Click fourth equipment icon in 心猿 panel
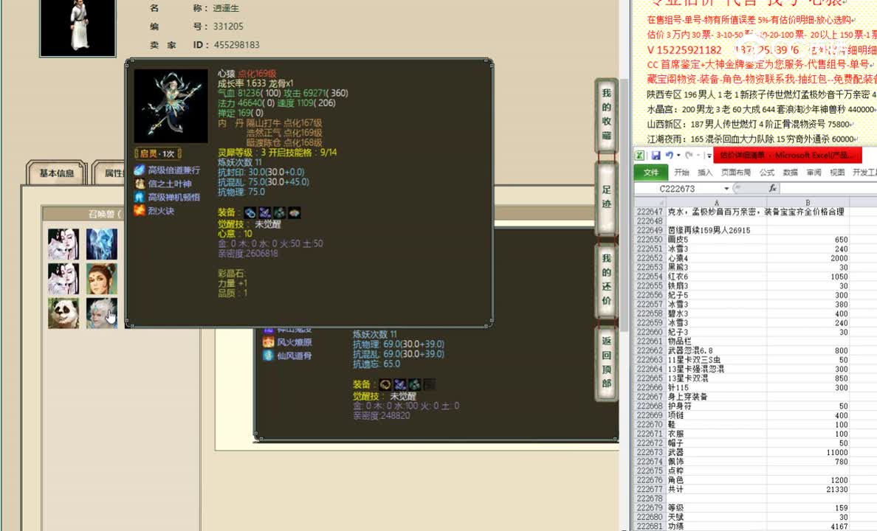This screenshot has width=877, height=531. coord(295,212)
